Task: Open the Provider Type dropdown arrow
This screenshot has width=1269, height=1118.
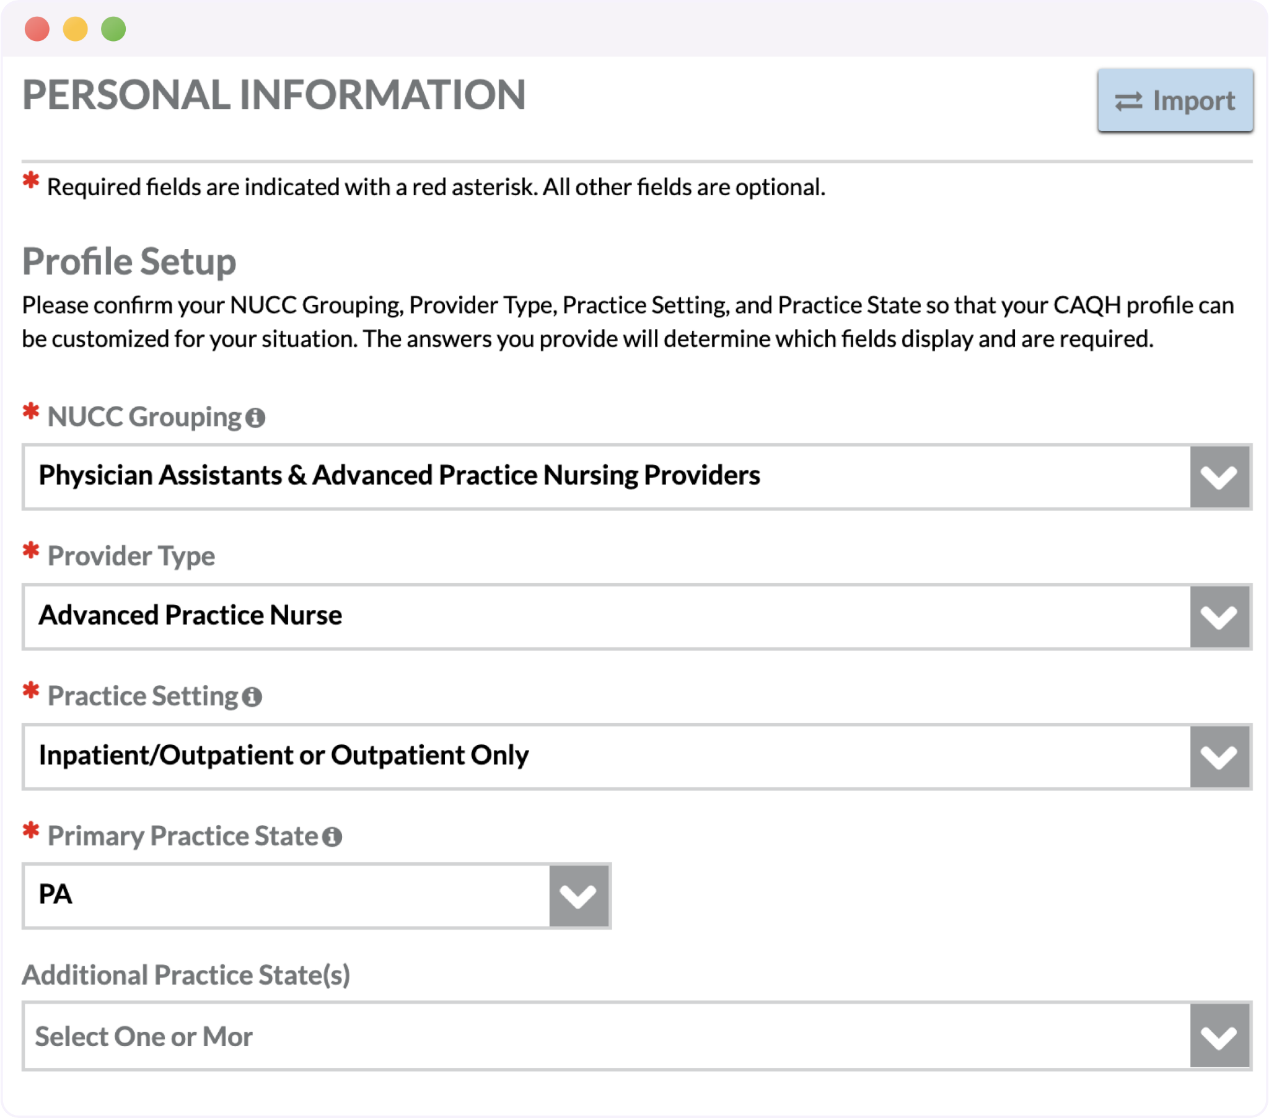Action: 1219,617
